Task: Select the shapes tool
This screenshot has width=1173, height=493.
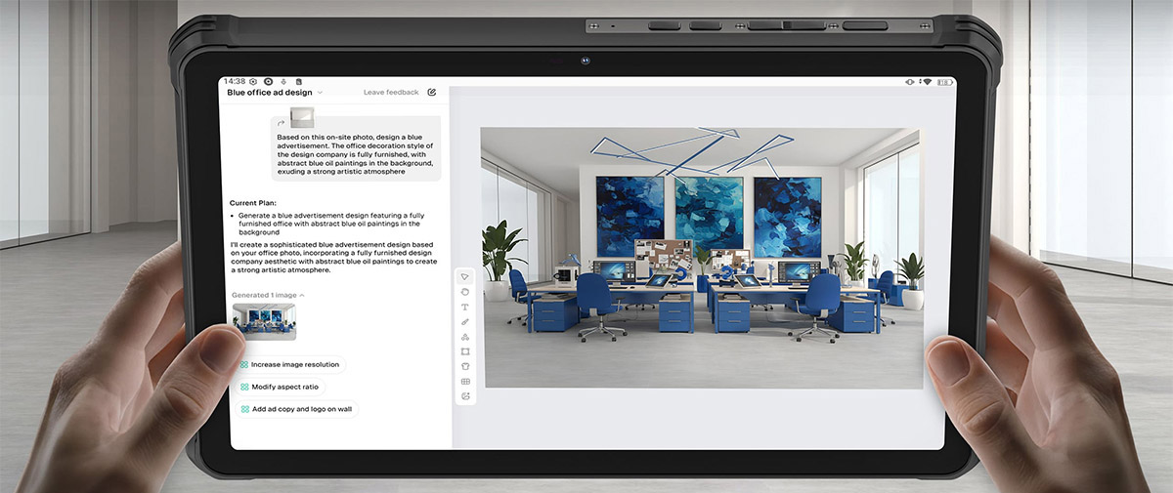Action: 465,337
